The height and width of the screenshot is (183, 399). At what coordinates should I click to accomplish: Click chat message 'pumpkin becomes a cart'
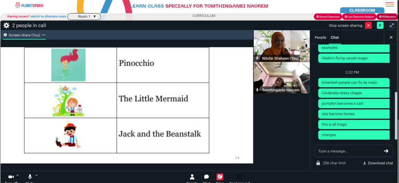[x=354, y=103]
